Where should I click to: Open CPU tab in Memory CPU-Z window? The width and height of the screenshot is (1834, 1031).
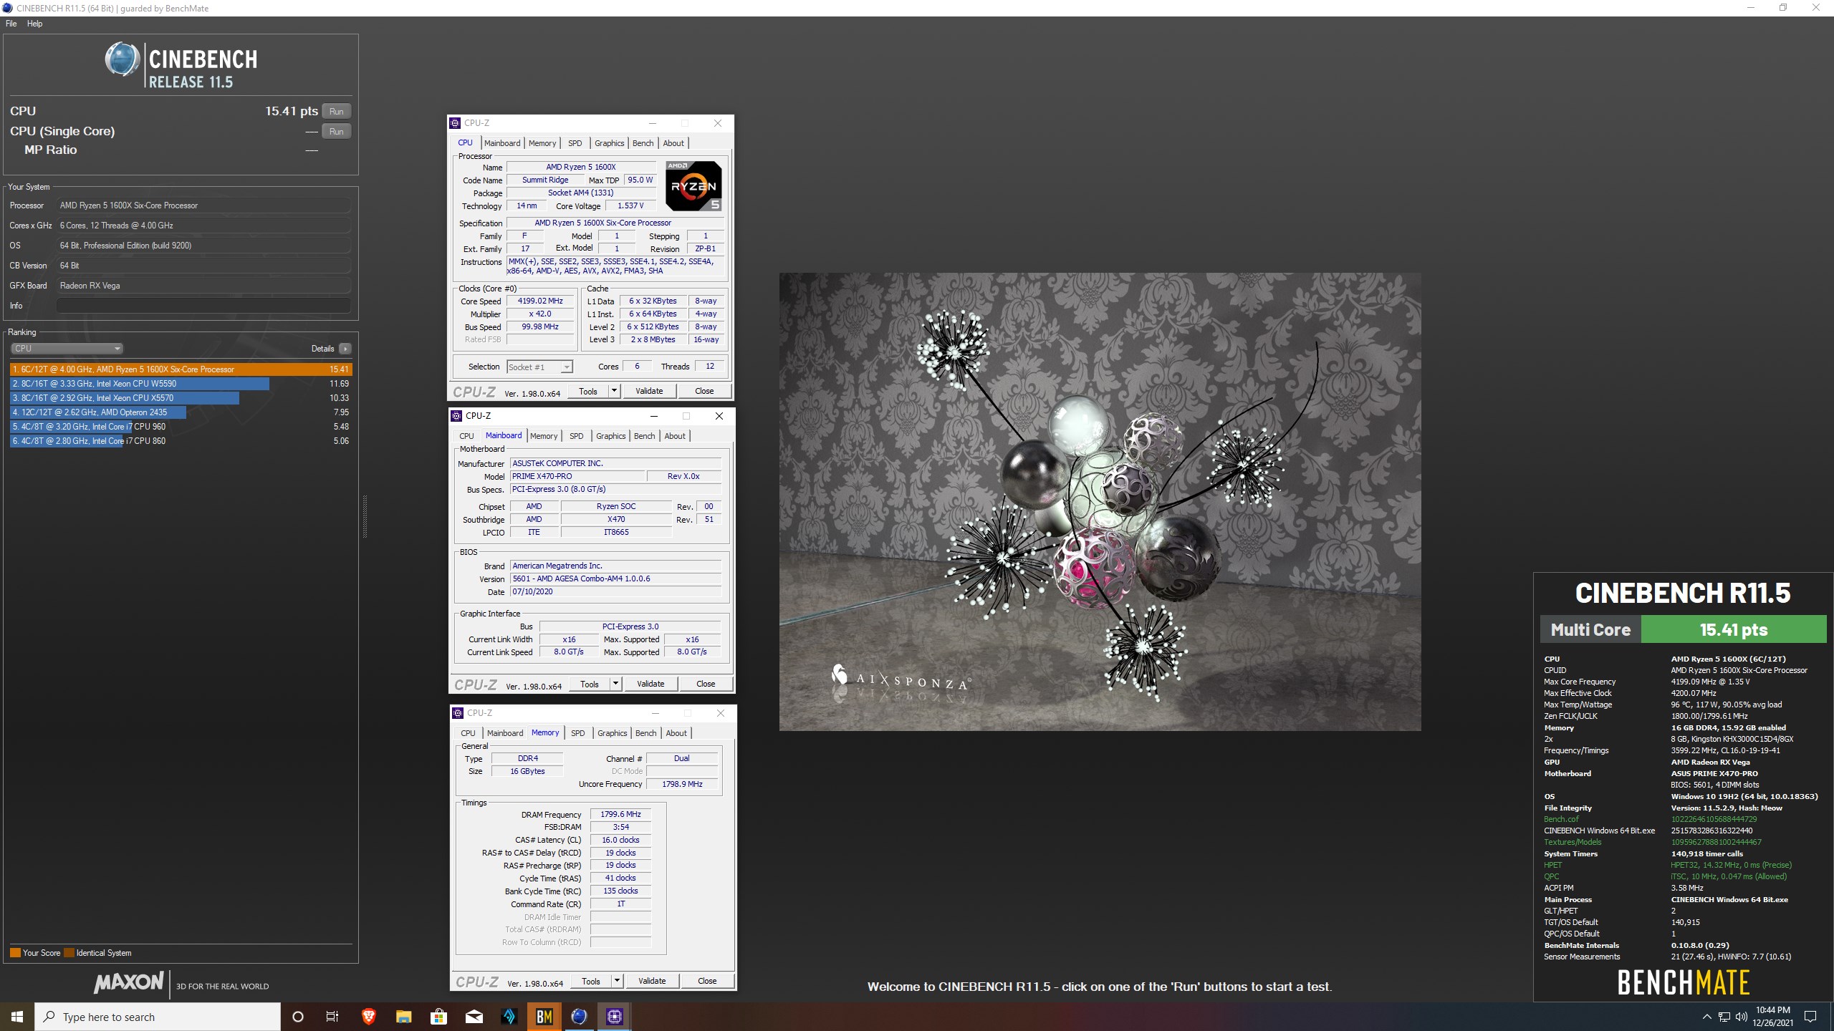[x=468, y=733]
